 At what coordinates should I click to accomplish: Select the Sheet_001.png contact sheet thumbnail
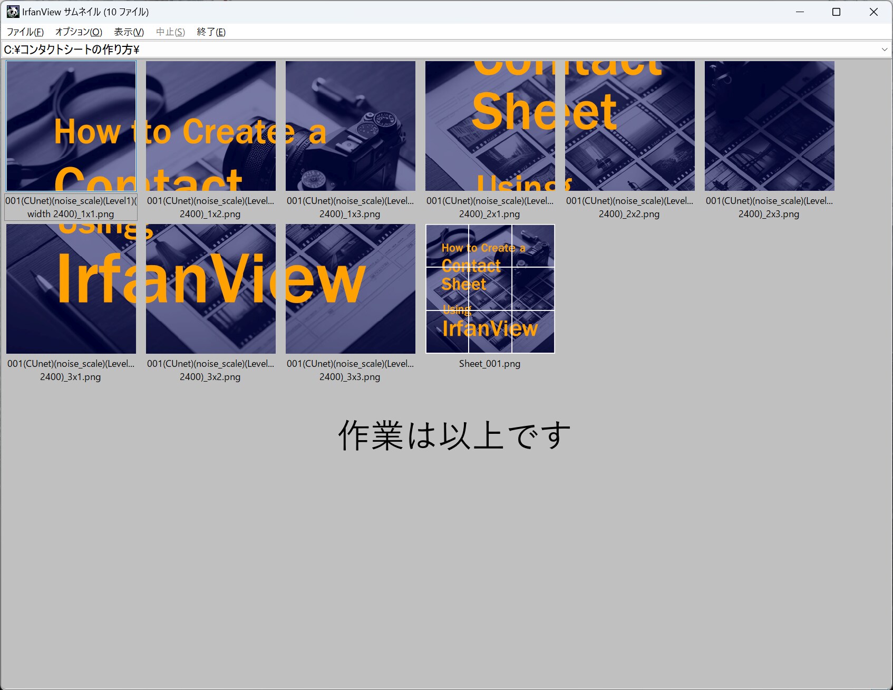coord(490,289)
